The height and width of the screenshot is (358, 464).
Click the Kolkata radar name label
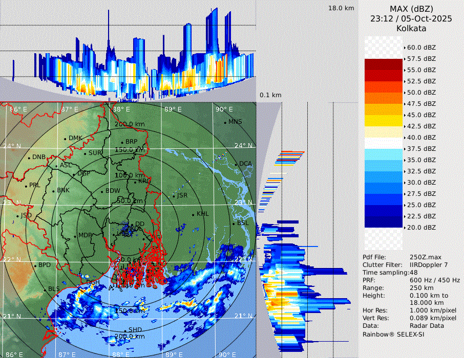411,28
